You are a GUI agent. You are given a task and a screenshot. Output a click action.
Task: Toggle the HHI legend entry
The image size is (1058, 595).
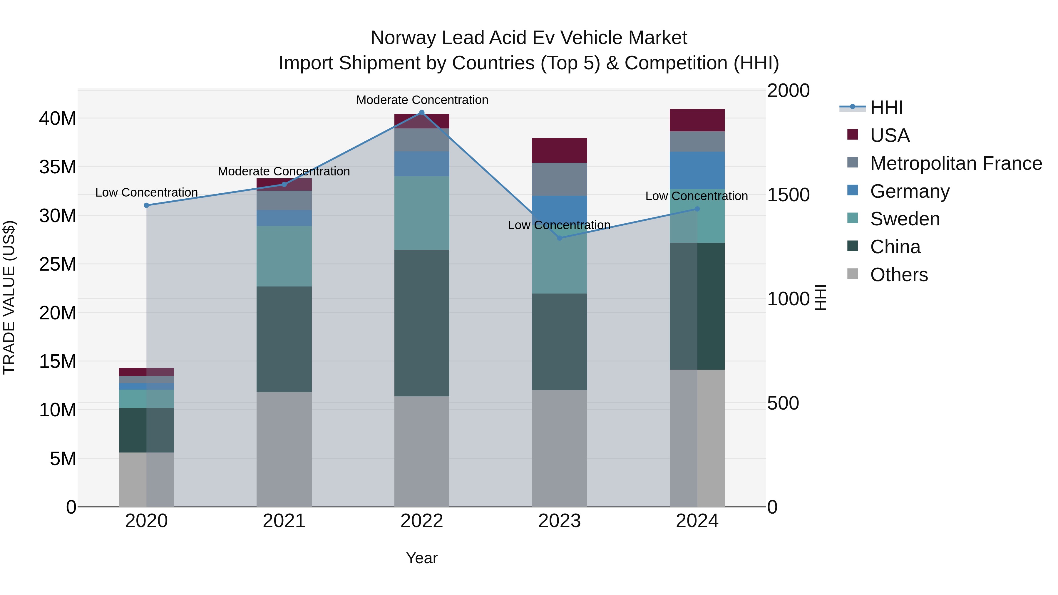tap(871, 108)
